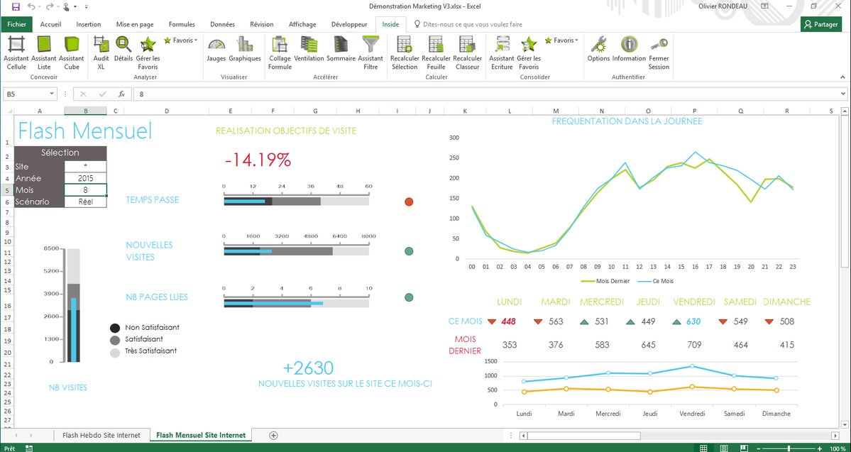Click Recalculer Sélection
This screenshot has width=851, height=452.
405,53
